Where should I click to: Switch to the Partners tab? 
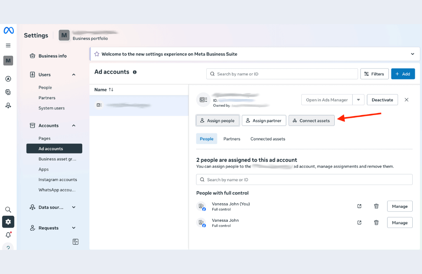[232, 139]
